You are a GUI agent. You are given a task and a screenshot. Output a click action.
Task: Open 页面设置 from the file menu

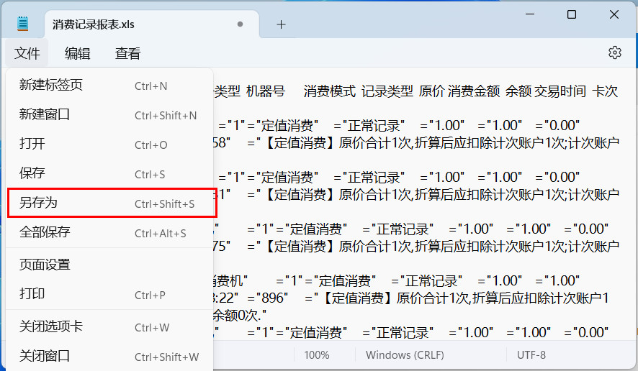(110, 265)
